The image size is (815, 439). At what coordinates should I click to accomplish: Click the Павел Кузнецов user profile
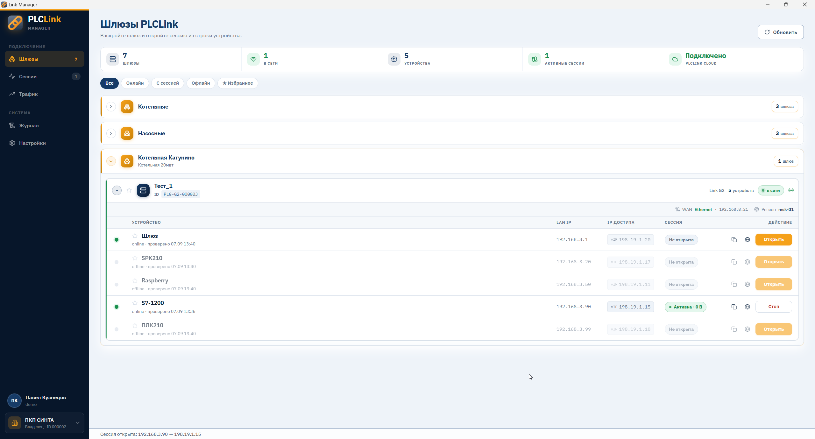point(45,400)
